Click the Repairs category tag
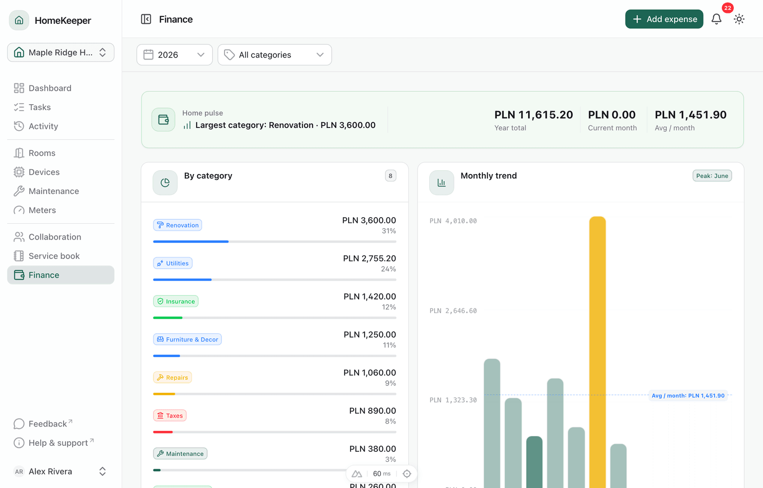 point(172,378)
